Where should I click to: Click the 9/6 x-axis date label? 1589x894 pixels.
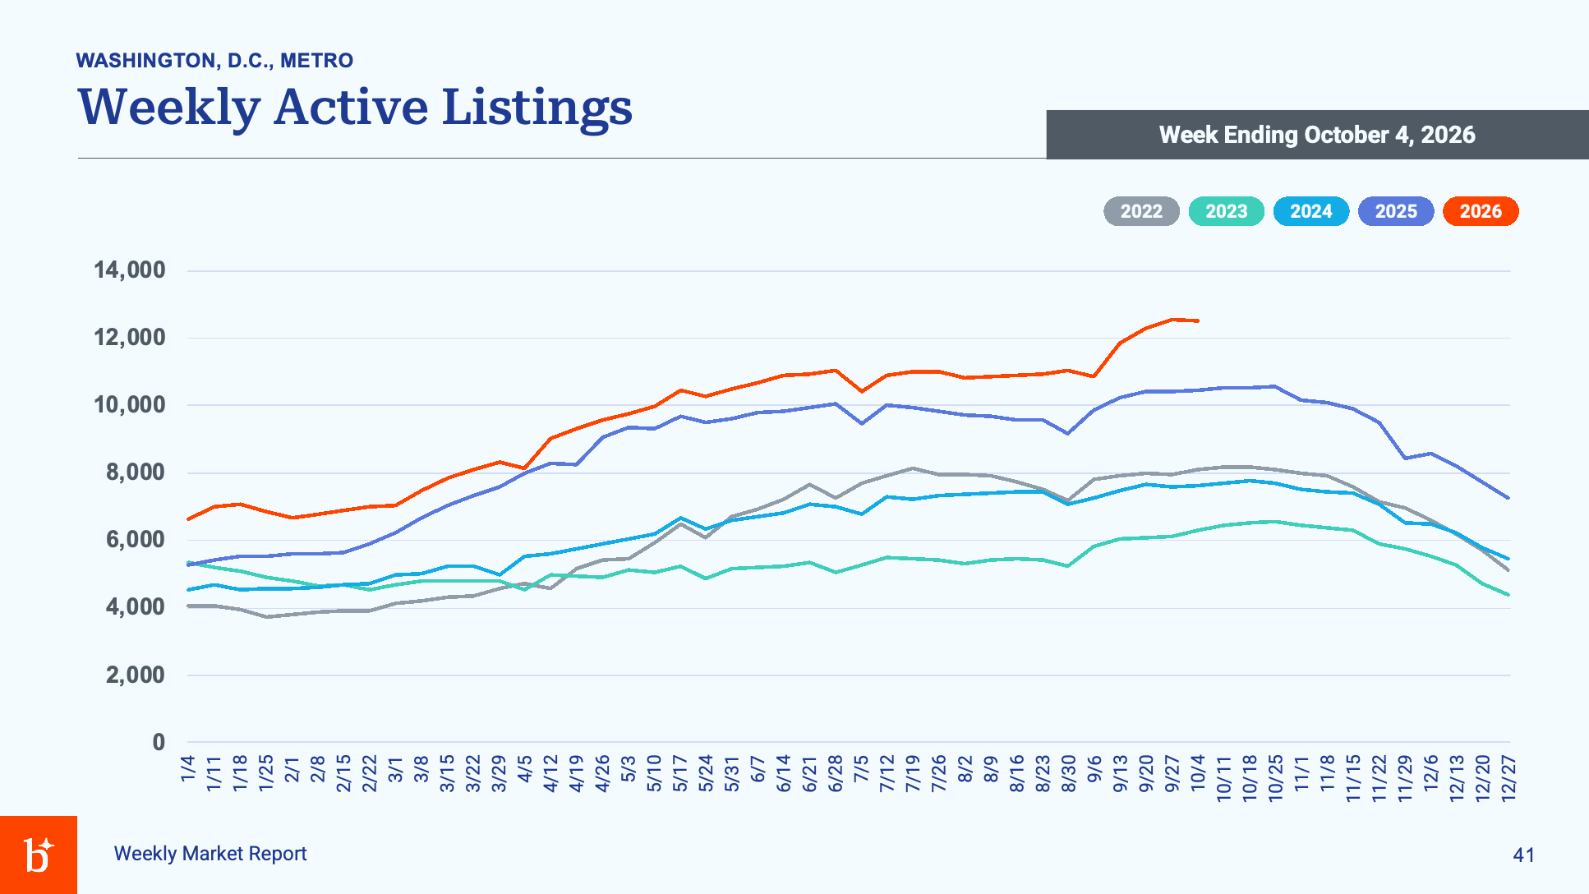coord(1094,770)
